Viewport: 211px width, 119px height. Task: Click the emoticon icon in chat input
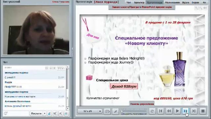pos(6,113)
